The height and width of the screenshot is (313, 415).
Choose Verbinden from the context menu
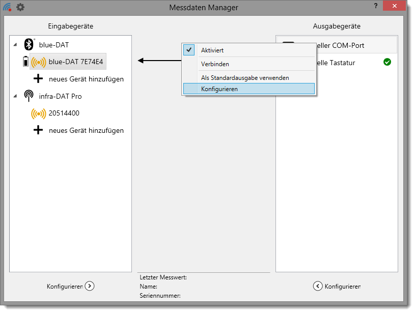click(x=215, y=64)
